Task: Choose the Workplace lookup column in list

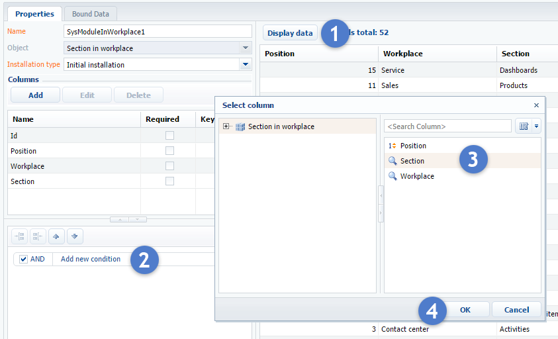Action: (x=417, y=176)
